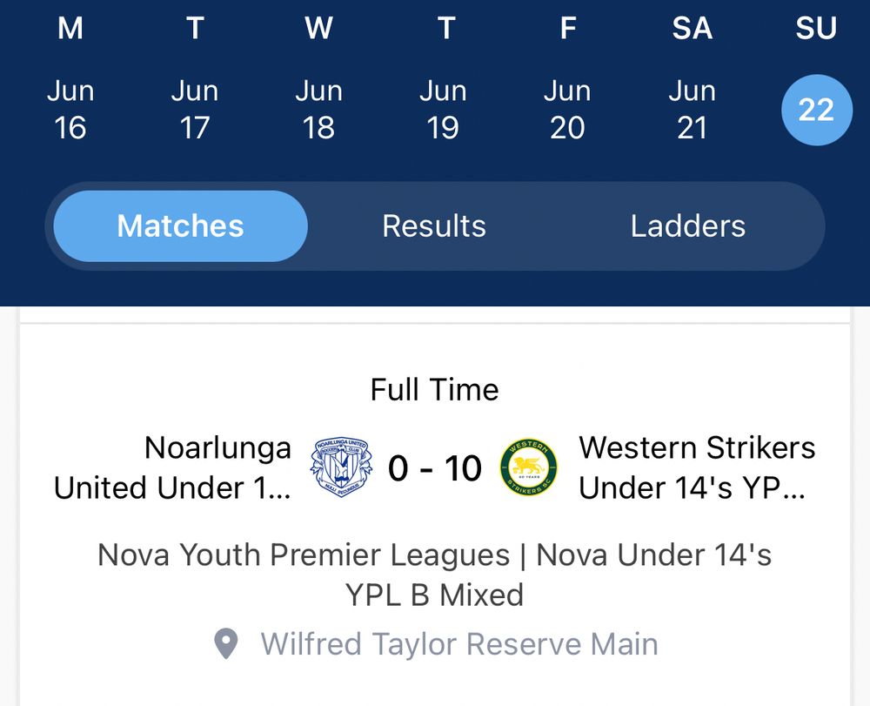Open the Noarlunga United team name
870x706 pixels.
[173, 467]
